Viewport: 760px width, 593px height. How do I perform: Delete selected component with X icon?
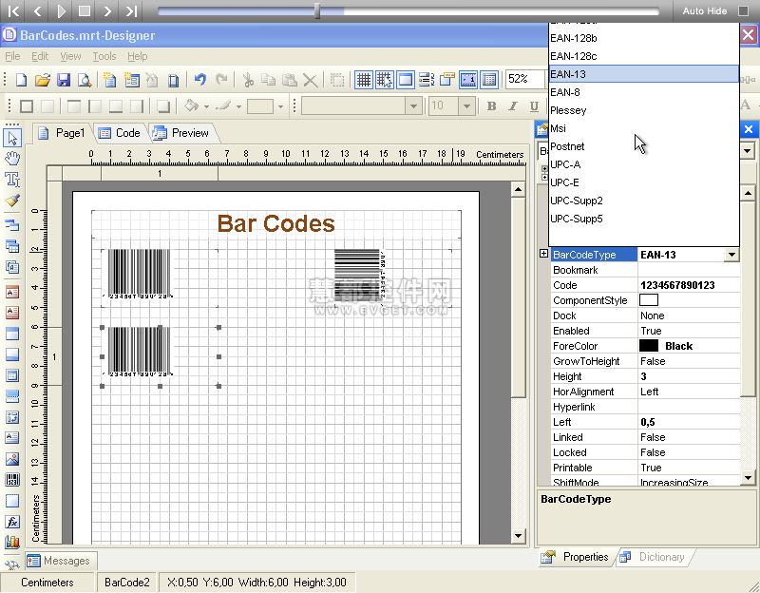click(311, 80)
